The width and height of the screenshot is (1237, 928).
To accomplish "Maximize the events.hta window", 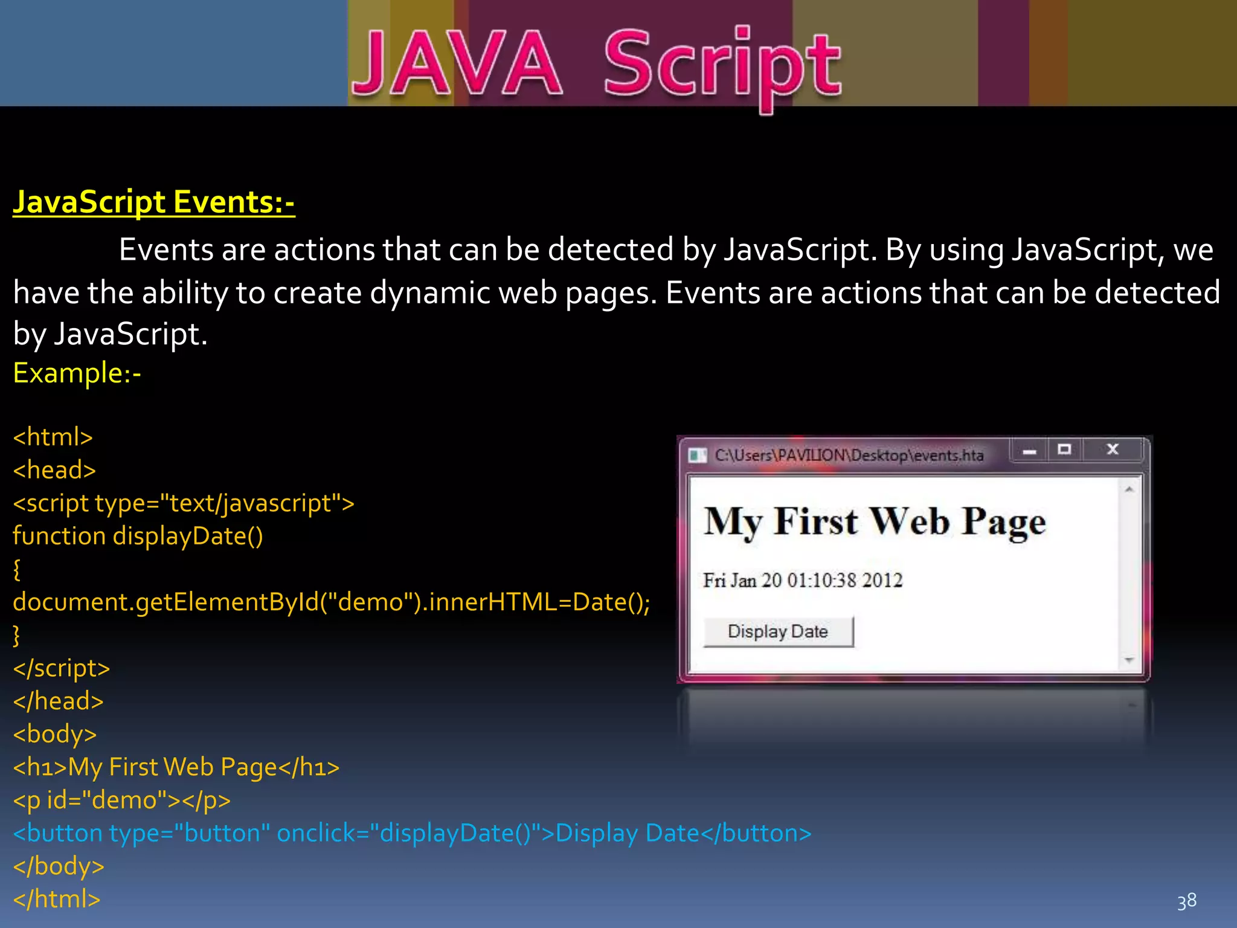I will [x=1065, y=449].
